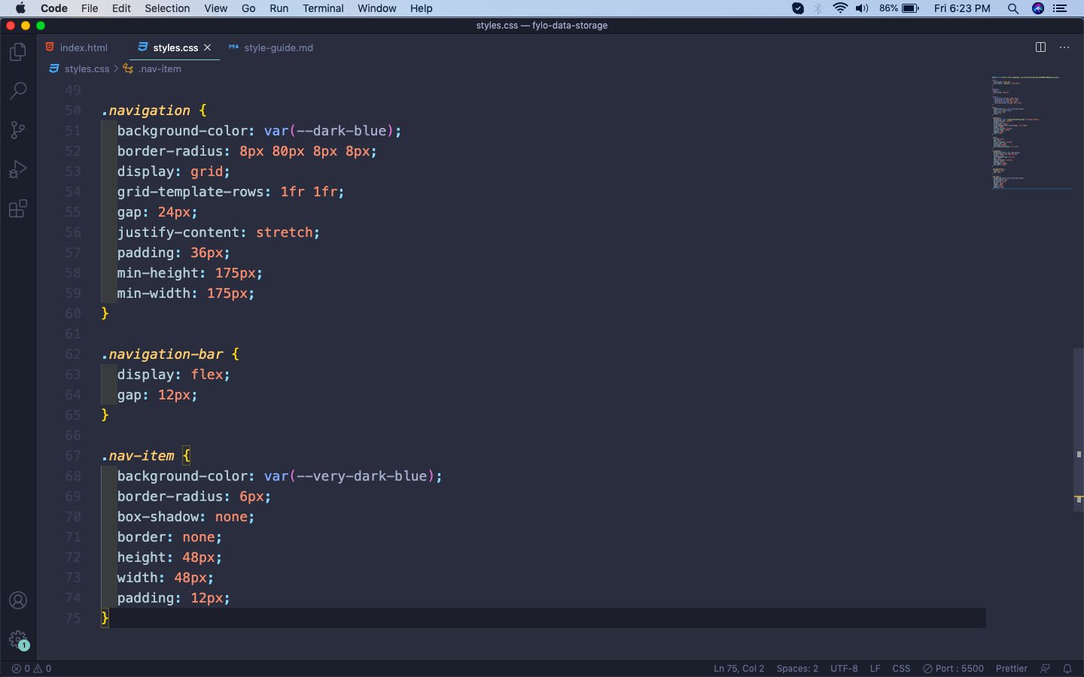Click the Port : 5500 Live Server button

(953, 668)
